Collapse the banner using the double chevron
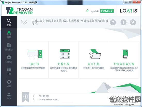Screen dimensions: 142x107 point(24,22)
